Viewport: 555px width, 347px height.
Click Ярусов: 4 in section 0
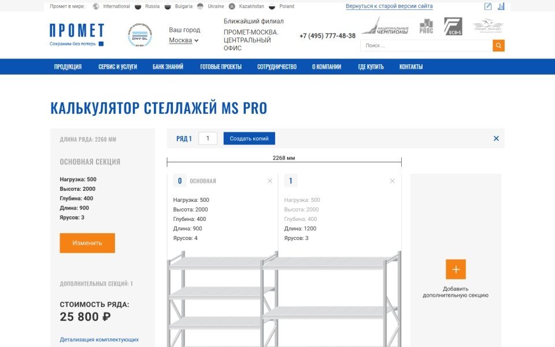[185, 238]
